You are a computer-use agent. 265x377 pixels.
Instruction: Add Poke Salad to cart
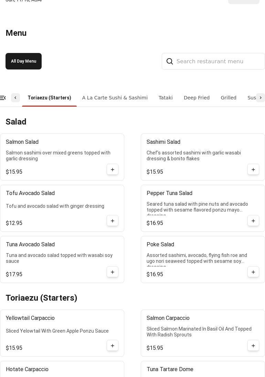(253, 272)
